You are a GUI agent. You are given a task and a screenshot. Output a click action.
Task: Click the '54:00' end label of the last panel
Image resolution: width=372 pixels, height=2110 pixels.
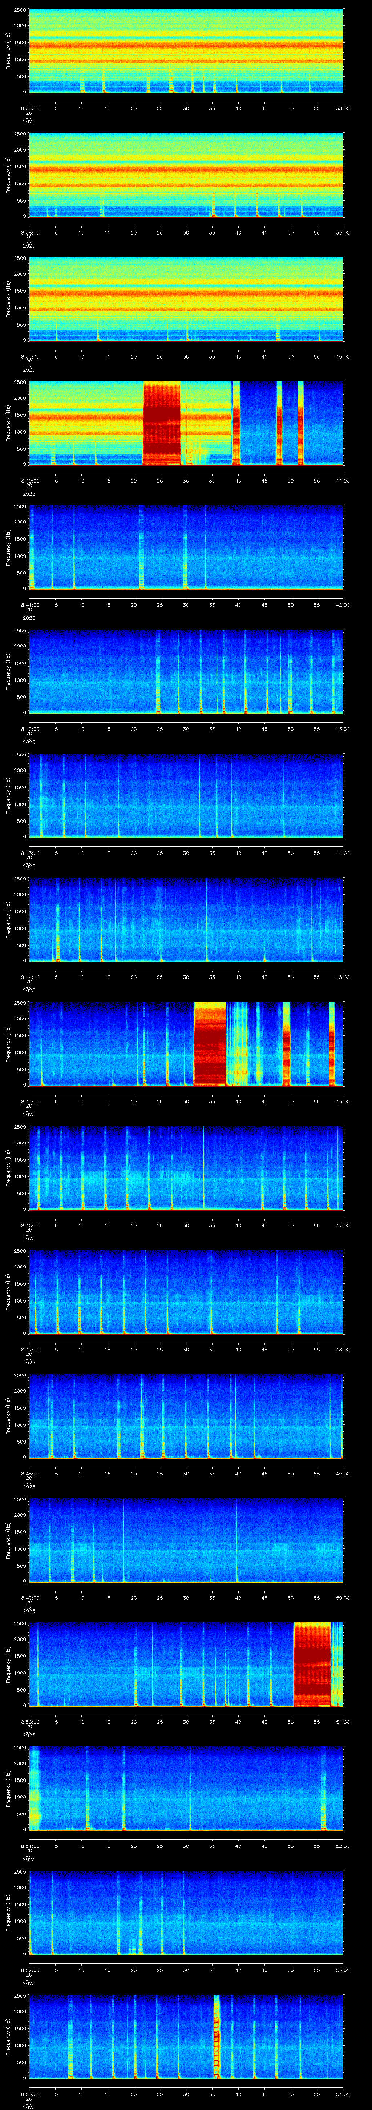coord(343,2094)
